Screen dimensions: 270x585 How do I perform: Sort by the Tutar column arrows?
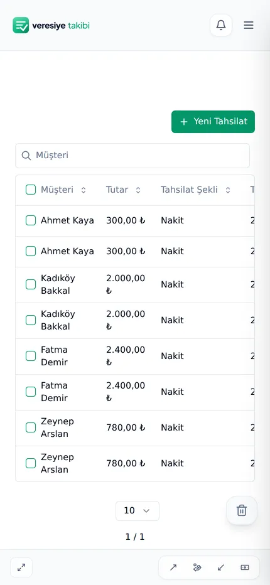coord(138,190)
